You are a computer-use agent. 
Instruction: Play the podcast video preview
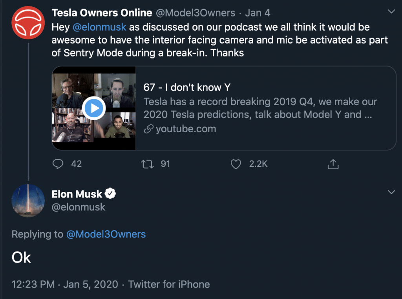[94, 108]
